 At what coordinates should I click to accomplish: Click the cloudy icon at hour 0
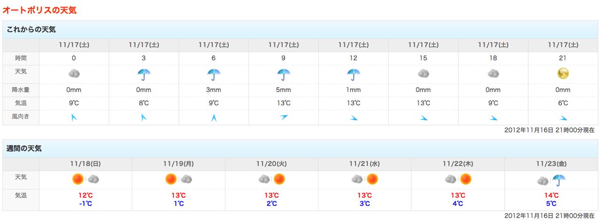coord(74,74)
